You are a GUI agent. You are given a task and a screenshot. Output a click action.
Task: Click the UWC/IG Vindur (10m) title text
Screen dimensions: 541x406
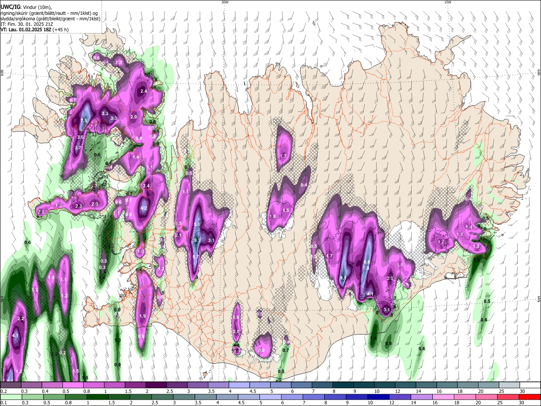pyautogui.click(x=26, y=7)
